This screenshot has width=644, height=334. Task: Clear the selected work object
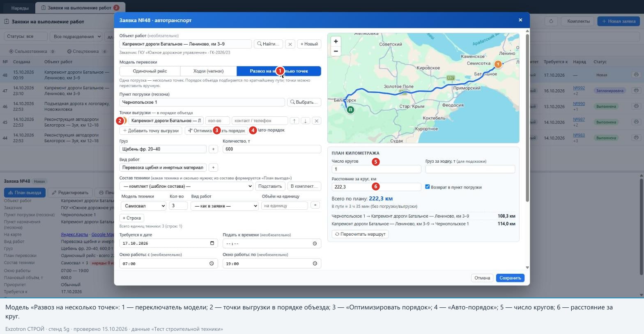290,44
